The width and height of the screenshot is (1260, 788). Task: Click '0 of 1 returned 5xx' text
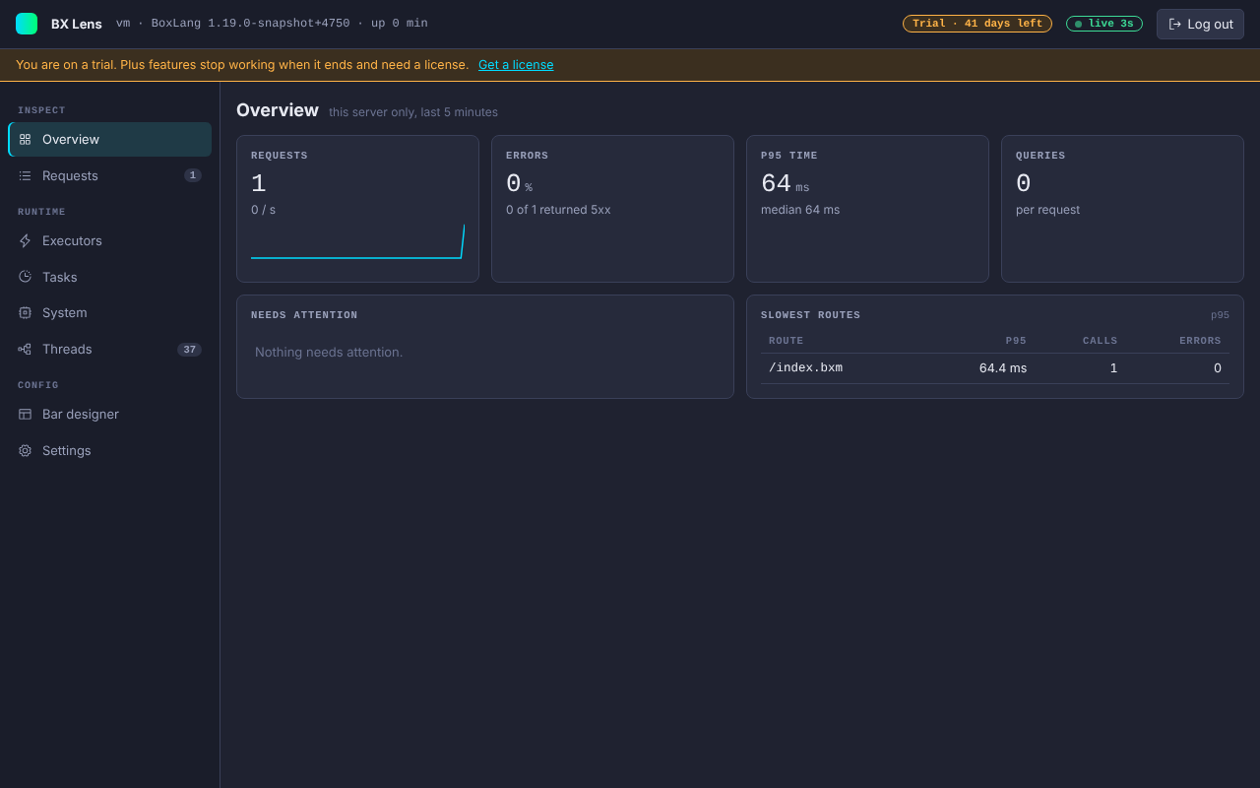pos(558,210)
